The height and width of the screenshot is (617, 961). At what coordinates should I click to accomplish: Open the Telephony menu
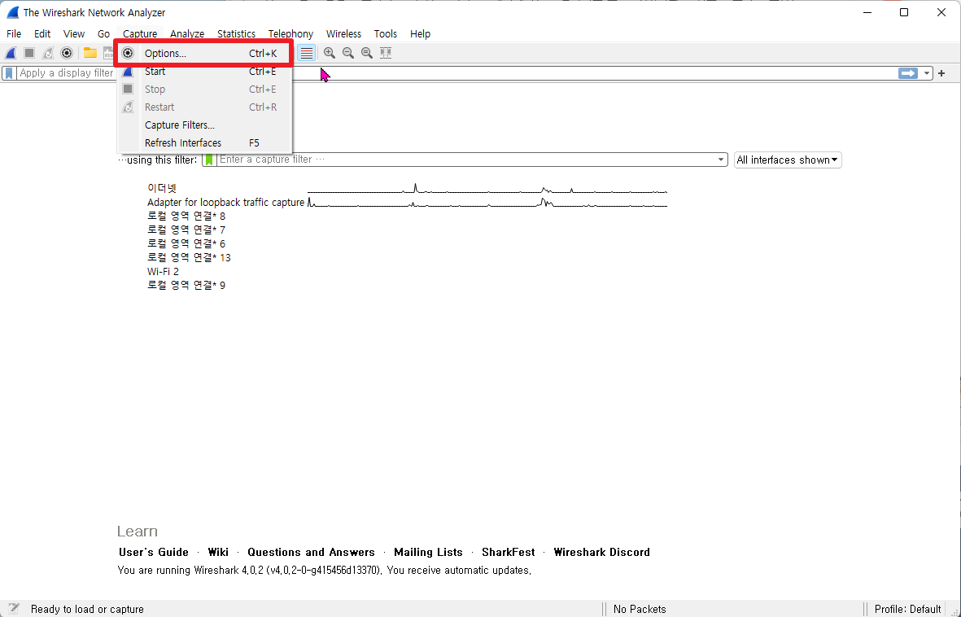pyautogui.click(x=290, y=33)
